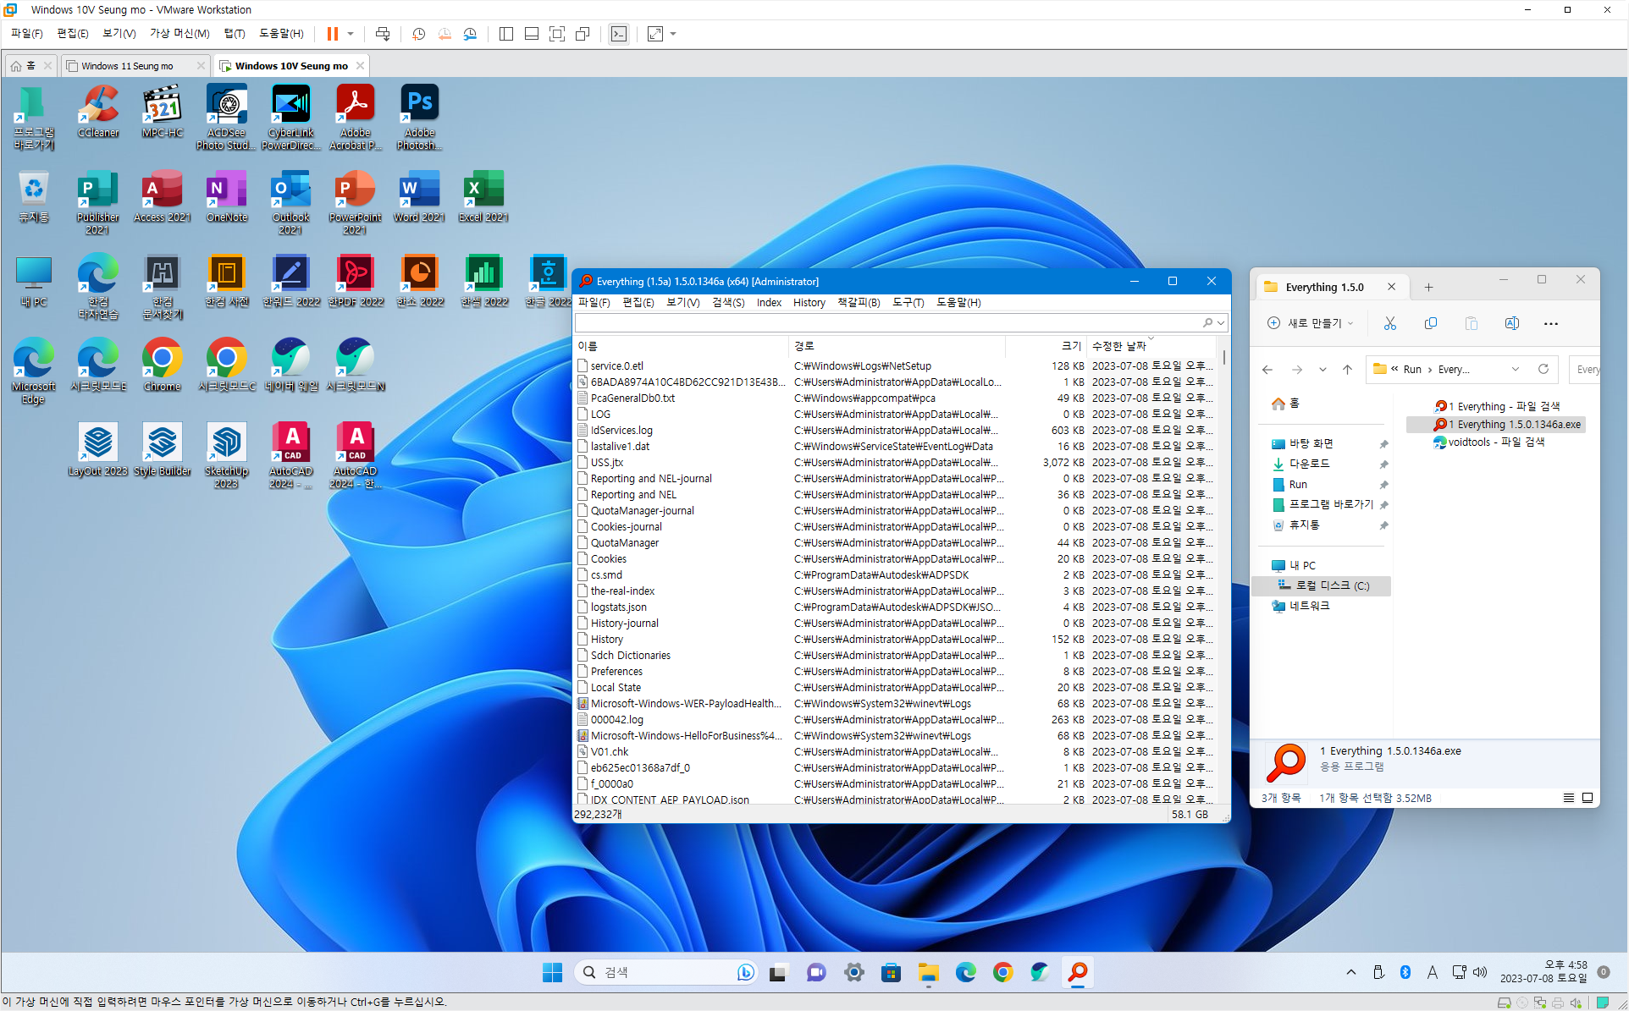The height and width of the screenshot is (1011, 1629).
Task: Select 다운로드 in Explorer quick access
Action: click(1309, 464)
